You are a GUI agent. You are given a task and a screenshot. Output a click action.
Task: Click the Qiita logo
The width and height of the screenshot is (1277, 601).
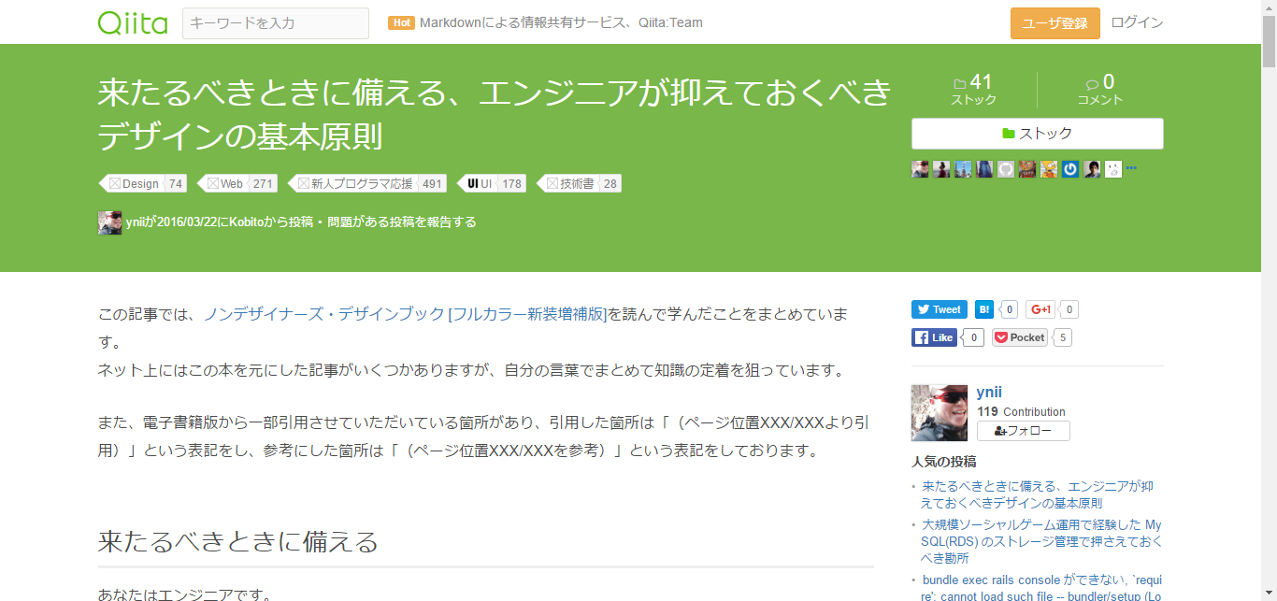point(131,22)
